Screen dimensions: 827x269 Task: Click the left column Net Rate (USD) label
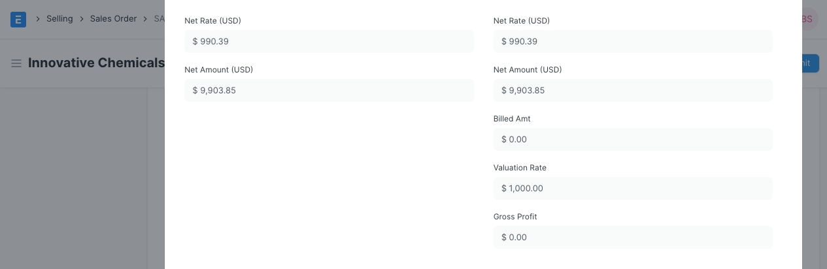(212, 21)
